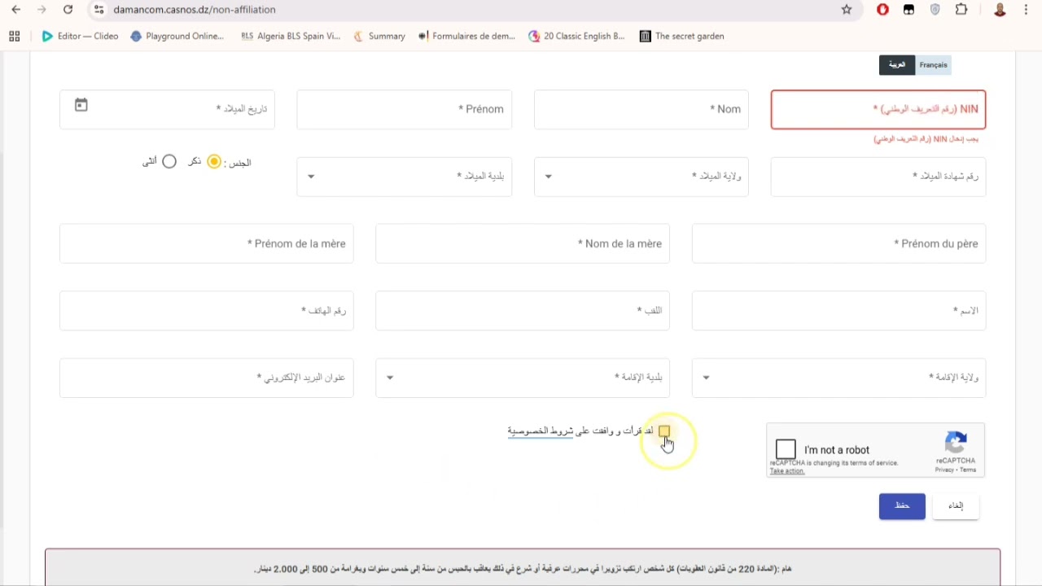Switch the form language to Français
1042x586 pixels.
click(933, 65)
